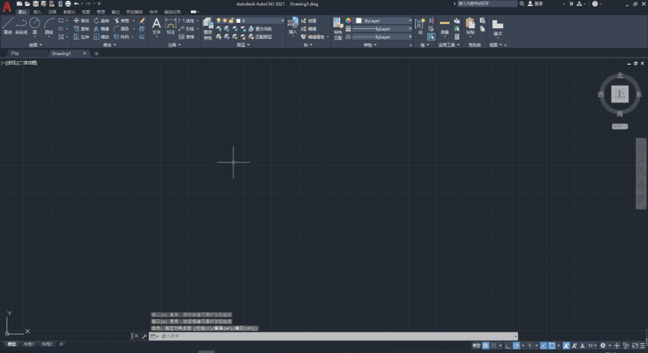Click the 圆 (Circle) tool icon

point(35,25)
